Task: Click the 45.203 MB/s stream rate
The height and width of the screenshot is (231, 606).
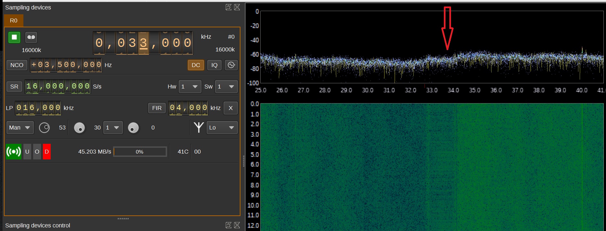Action: 95,152
